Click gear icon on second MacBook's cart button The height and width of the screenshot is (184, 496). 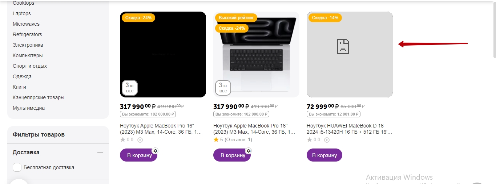point(249,150)
